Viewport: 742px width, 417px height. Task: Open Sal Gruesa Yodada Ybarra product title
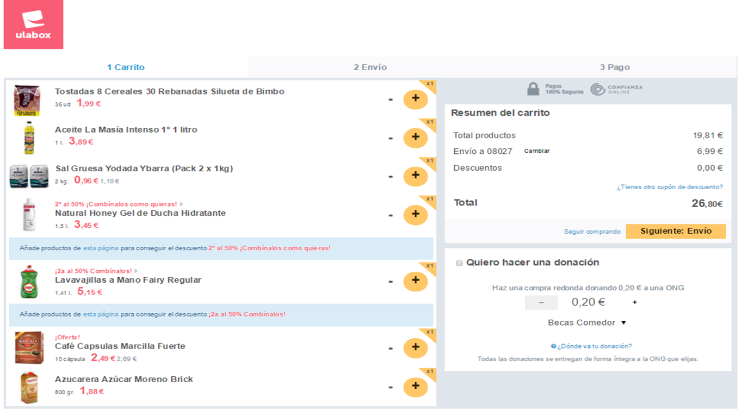(144, 169)
